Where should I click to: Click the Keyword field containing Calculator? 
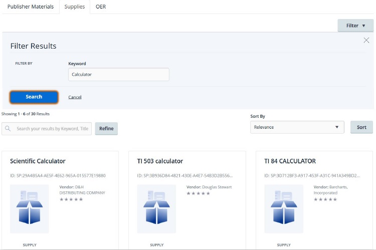[119, 75]
